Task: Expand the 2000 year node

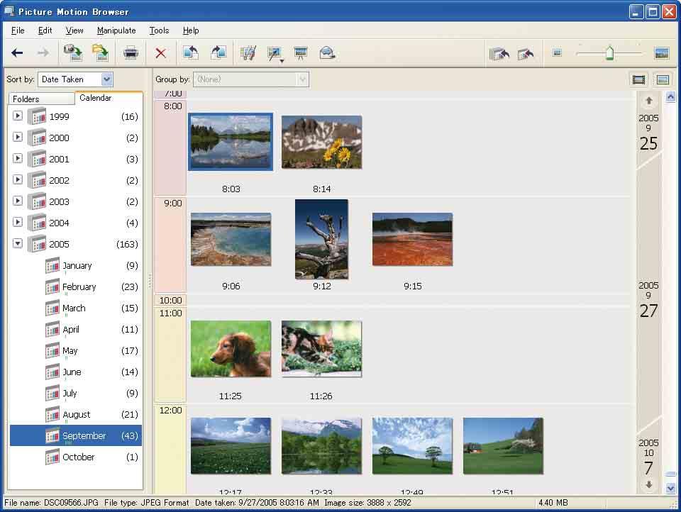Action: point(17,138)
